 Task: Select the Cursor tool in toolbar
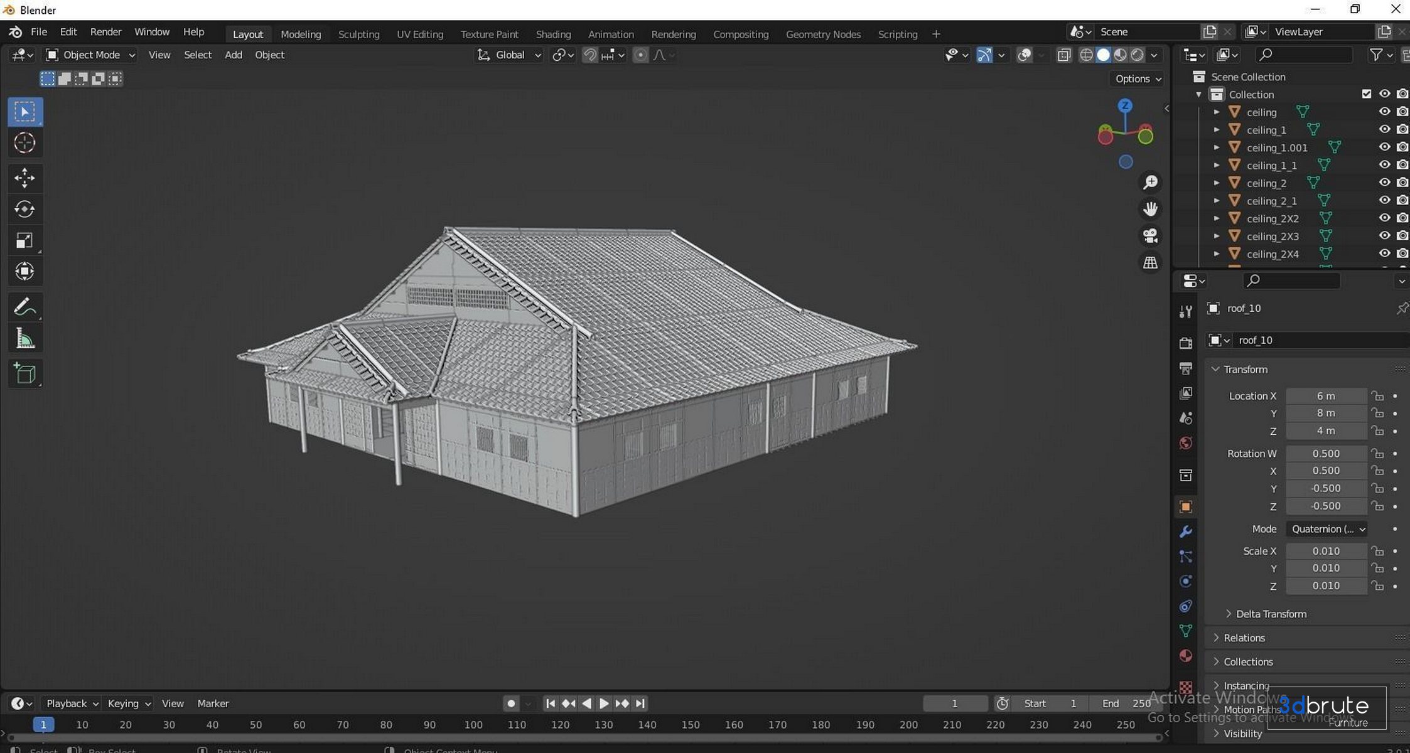point(24,143)
